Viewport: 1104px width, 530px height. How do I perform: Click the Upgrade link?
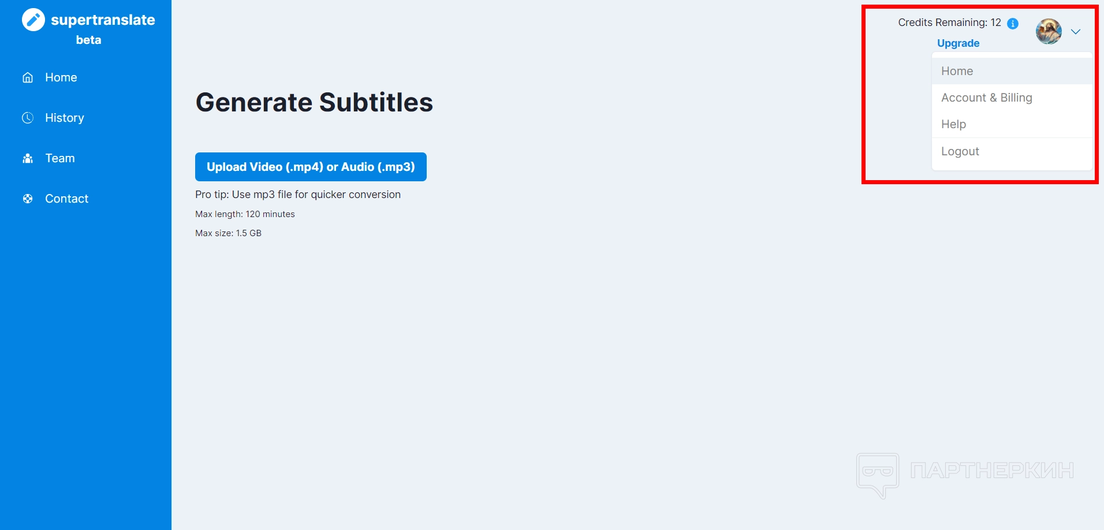pos(958,43)
